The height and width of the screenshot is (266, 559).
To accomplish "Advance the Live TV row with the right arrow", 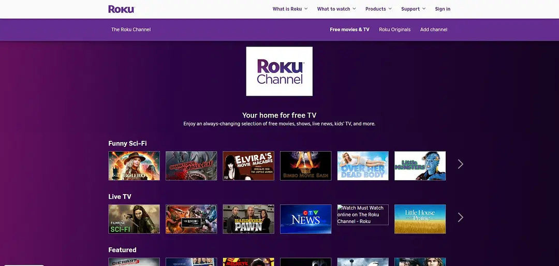I will coord(460,217).
